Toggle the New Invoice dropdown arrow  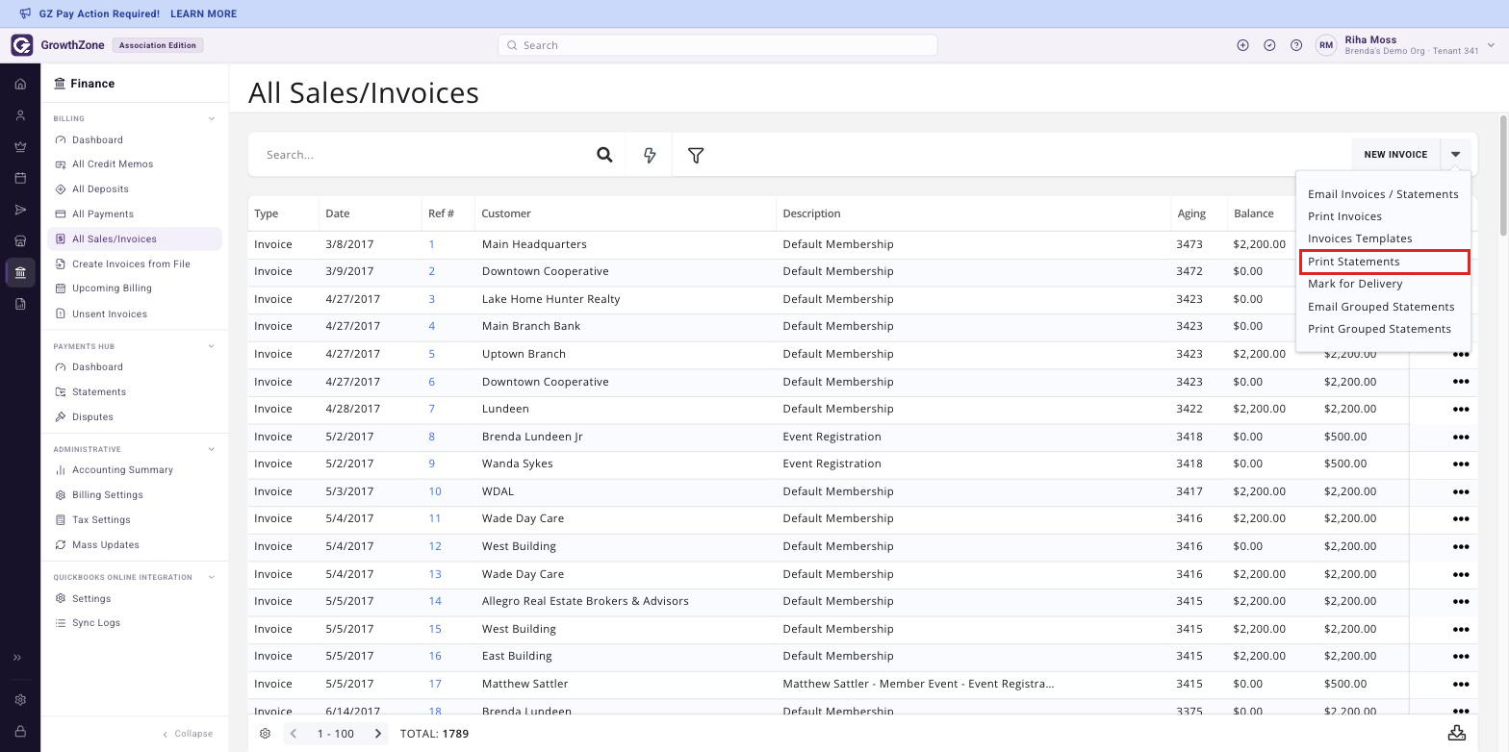point(1455,155)
